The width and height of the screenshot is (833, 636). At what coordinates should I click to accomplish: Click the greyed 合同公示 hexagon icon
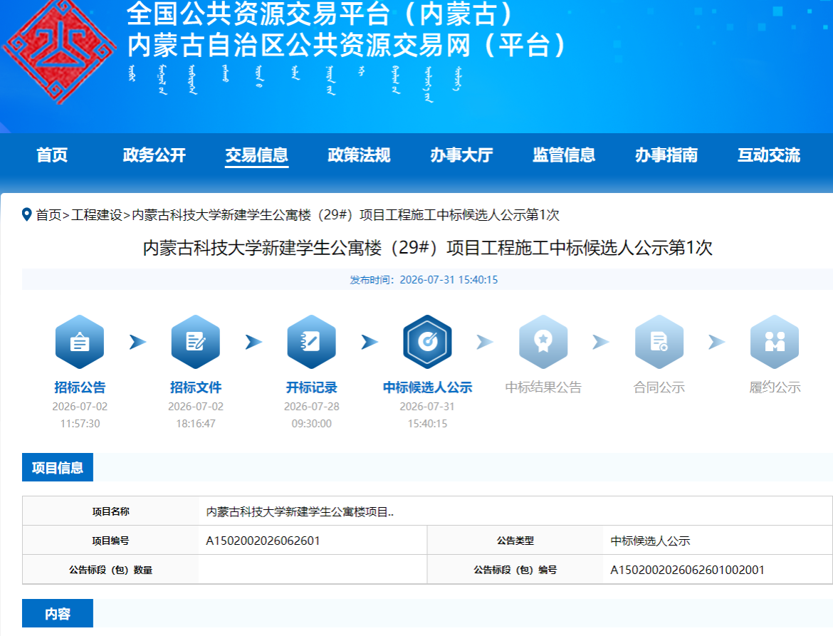pos(659,342)
